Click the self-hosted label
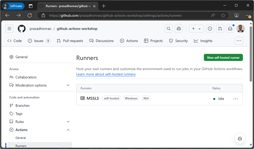 (111, 98)
